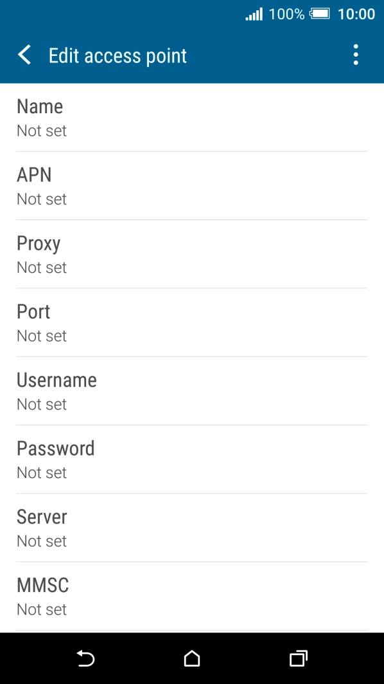Tap the Edit access point title

[x=118, y=56]
